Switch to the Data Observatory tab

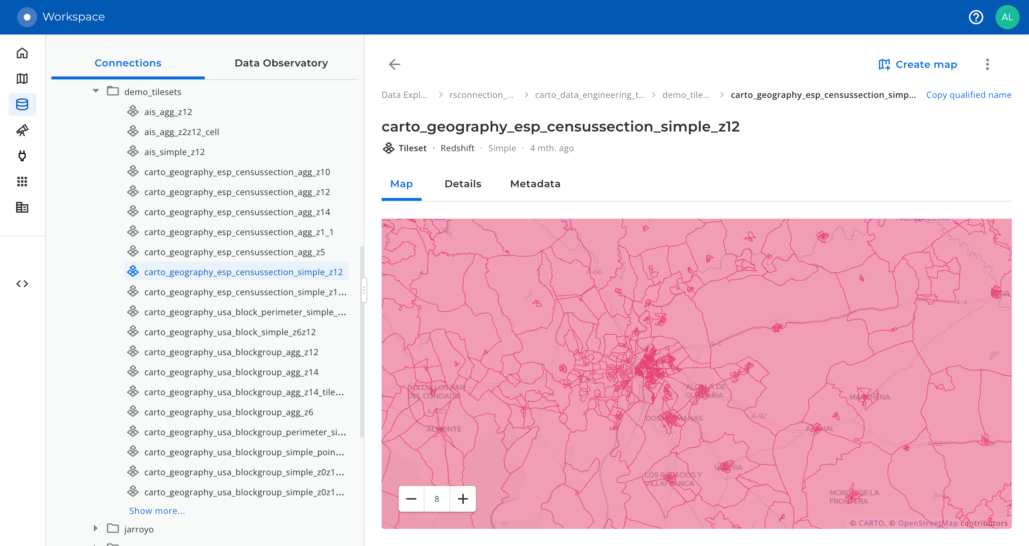point(281,63)
